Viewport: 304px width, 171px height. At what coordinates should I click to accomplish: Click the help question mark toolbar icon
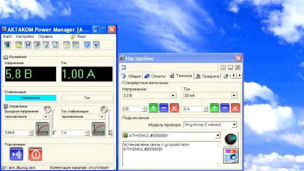coord(96,45)
